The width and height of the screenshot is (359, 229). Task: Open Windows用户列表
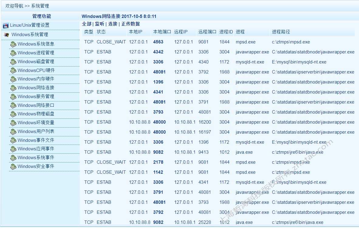pyautogui.click(x=36, y=132)
